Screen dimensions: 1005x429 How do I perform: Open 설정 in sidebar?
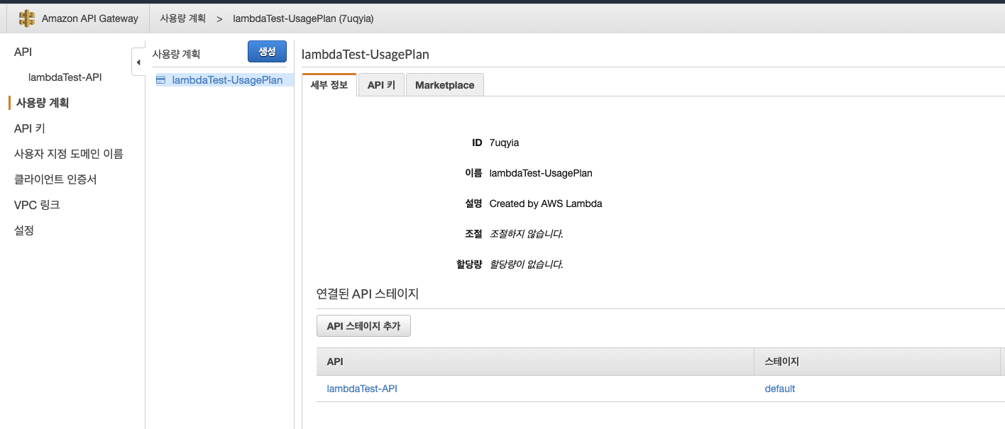(24, 230)
